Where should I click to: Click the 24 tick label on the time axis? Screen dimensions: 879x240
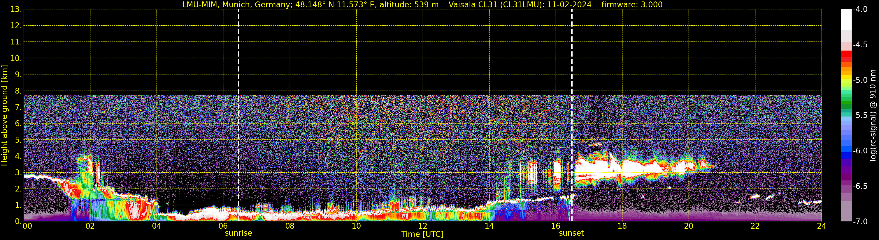(x=821, y=226)
